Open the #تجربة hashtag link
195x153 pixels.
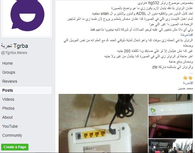pyautogui.click(x=188, y=83)
